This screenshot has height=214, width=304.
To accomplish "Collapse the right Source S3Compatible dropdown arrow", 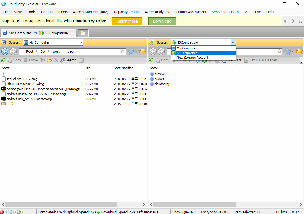I will (x=233, y=42).
